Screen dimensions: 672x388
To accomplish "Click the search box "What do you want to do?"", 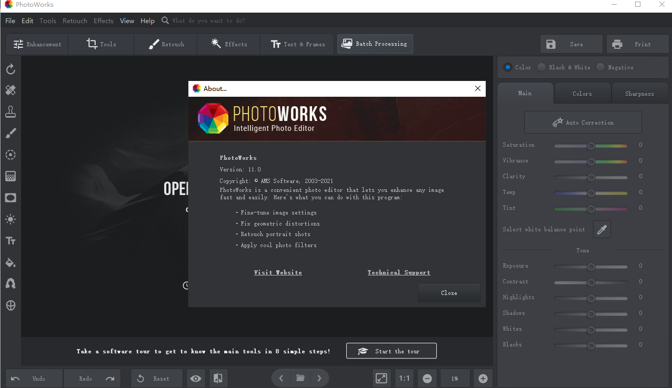I will (x=208, y=21).
